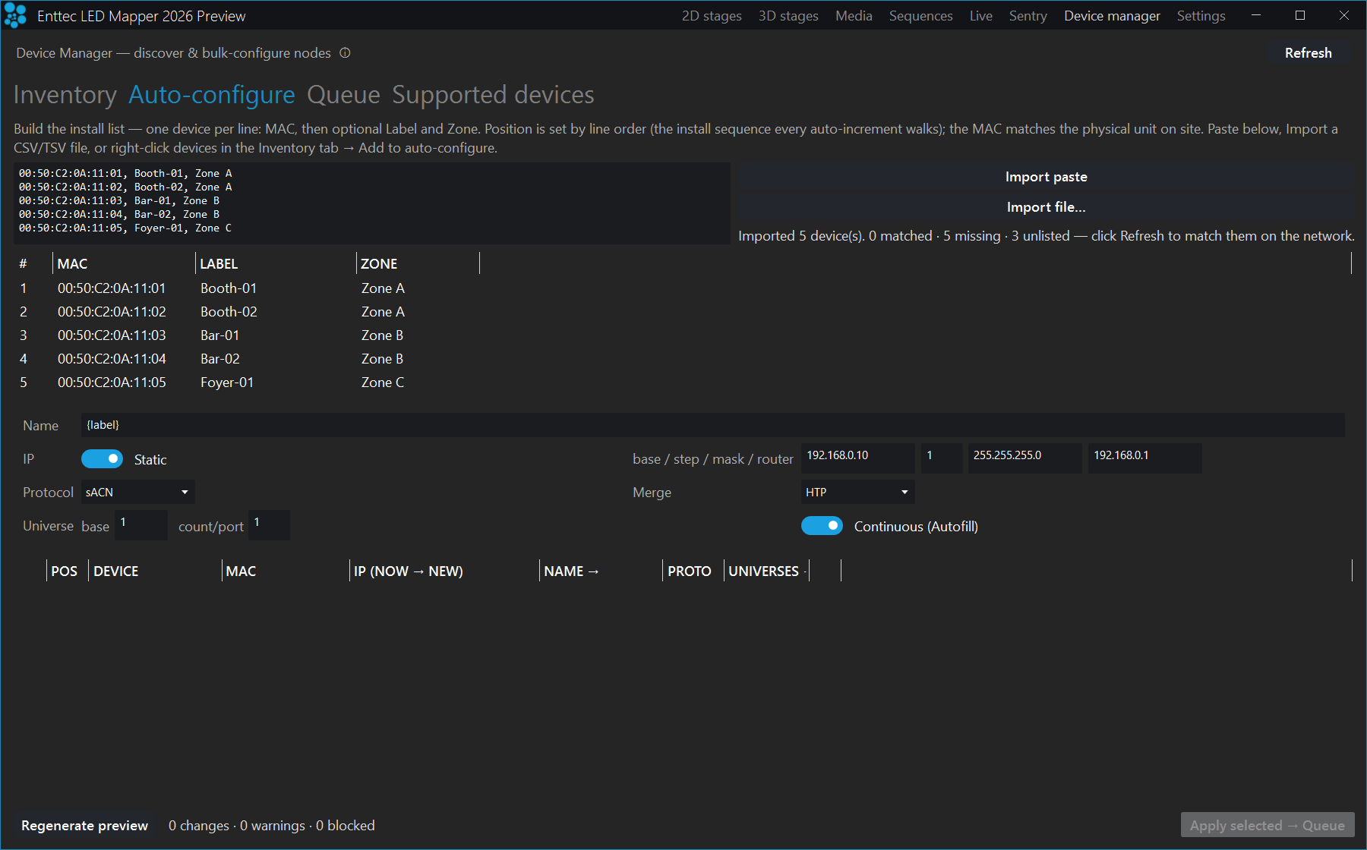Toggle Continuous (Autofill) switch
1367x850 pixels.
click(x=822, y=526)
